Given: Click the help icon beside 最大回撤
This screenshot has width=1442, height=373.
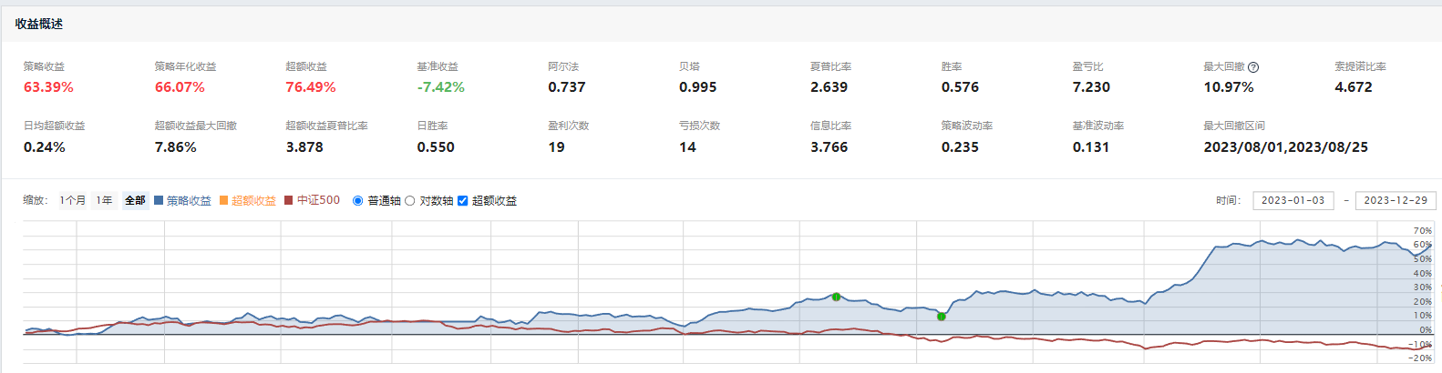Looking at the screenshot, I should point(1253,67).
